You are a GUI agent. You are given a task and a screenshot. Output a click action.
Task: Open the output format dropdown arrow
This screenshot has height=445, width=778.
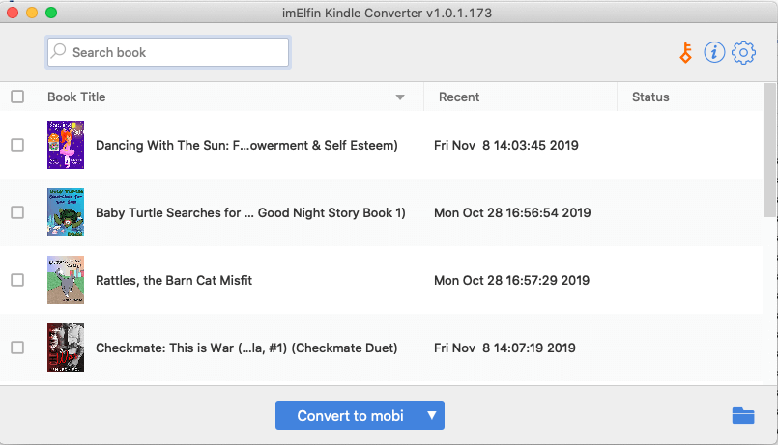(432, 415)
